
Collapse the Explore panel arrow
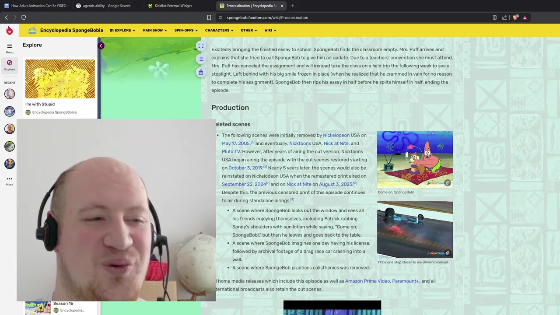point(101,45)
